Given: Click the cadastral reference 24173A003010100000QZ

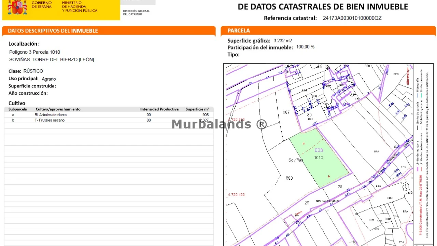Looking at the screenshot, I should 352,18.
